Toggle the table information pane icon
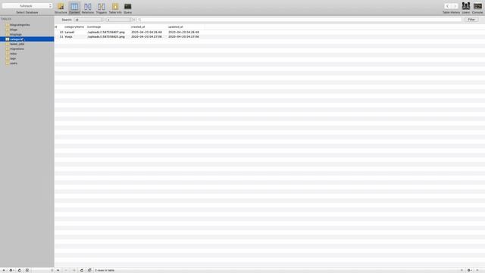This screenshot has width=485, height=273. point(27,270)
